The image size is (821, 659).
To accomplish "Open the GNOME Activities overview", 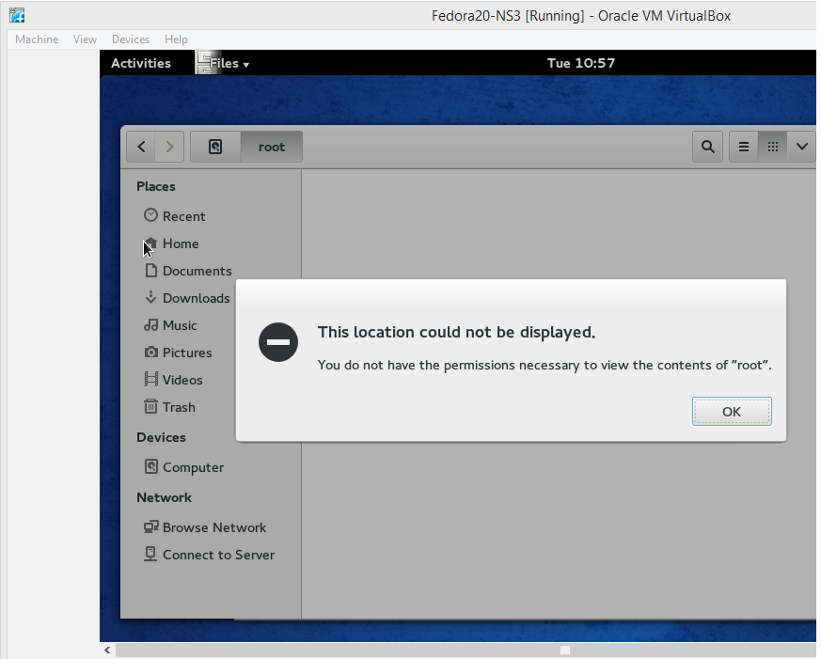I will coord(141,63).
